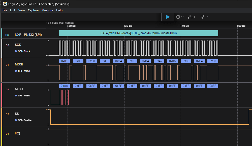Click the blue square next to SPI - Clock
252x146 pixels.
pos(16,51)
